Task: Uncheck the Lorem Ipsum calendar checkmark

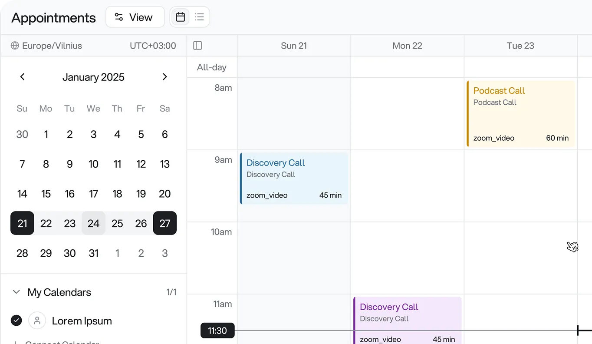Action: pos(16,321)
